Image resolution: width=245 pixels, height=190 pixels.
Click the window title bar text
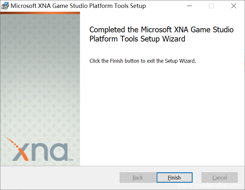[x=78, y=6]
